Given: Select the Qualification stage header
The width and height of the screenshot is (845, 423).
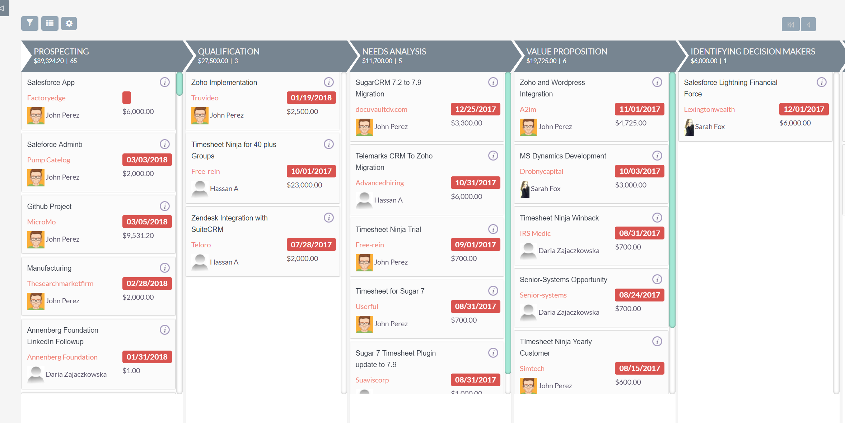Looking at the screenshot, I should pos(266,56).
